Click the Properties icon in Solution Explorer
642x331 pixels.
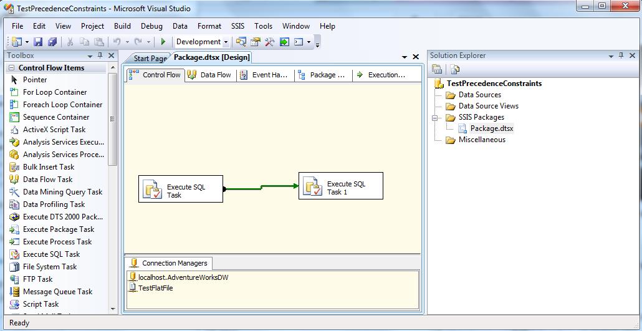[437, 69]
